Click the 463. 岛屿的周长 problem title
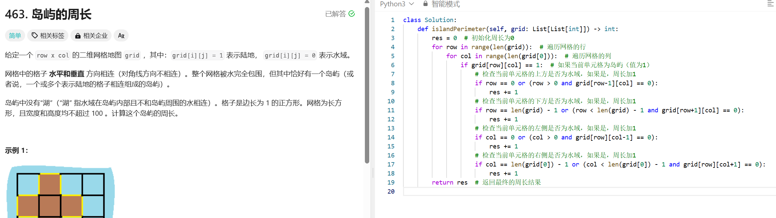 [x=48, y=14]
